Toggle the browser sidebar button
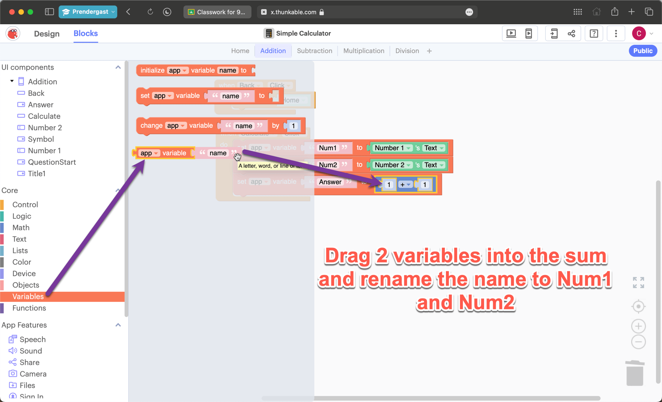 point(49,12)
